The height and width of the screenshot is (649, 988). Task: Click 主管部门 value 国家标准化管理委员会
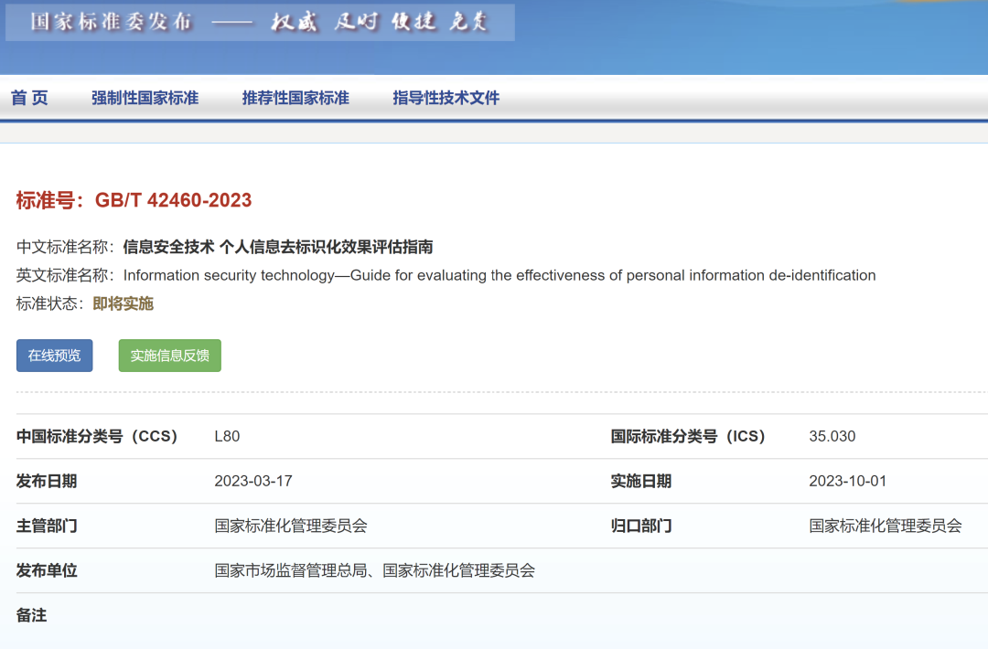tap(291, 526)
